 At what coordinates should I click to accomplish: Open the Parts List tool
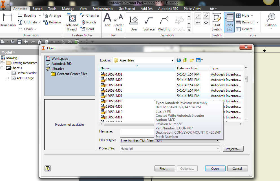click(x=229, y=22)
